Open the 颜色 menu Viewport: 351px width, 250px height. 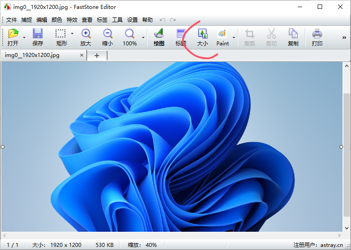[56, 20]
